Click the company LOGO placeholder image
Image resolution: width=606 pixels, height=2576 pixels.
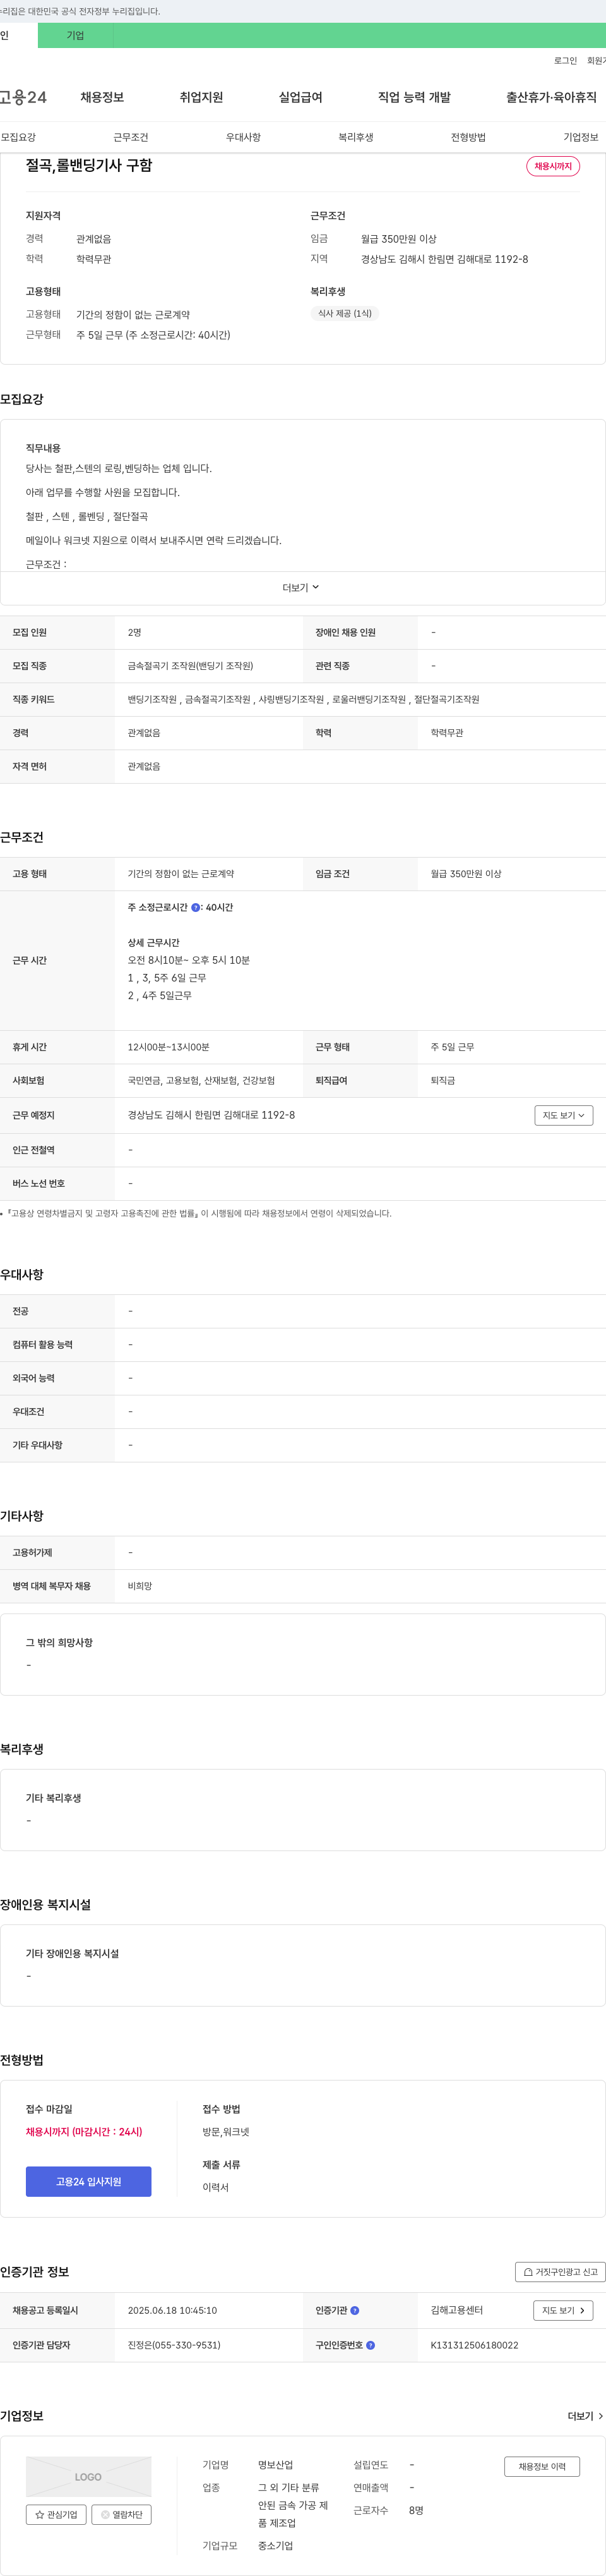89,2476
